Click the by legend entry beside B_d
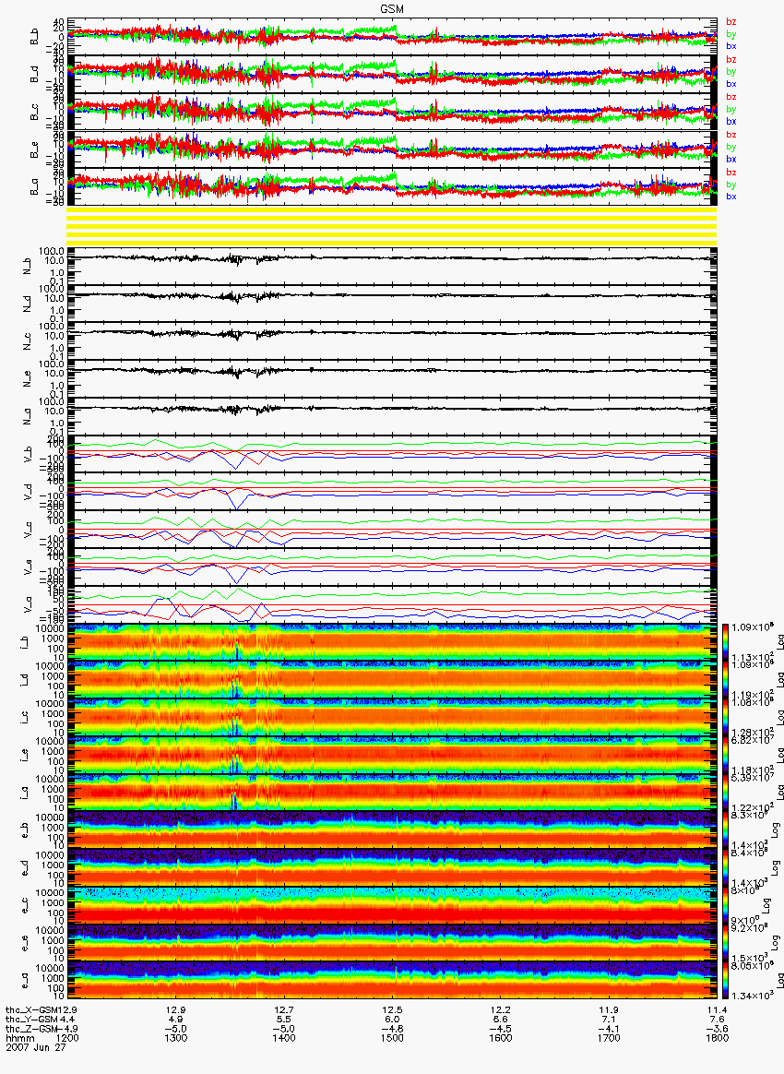The image size is (784, 1074). pyautogui.click(x=731, y=71)
